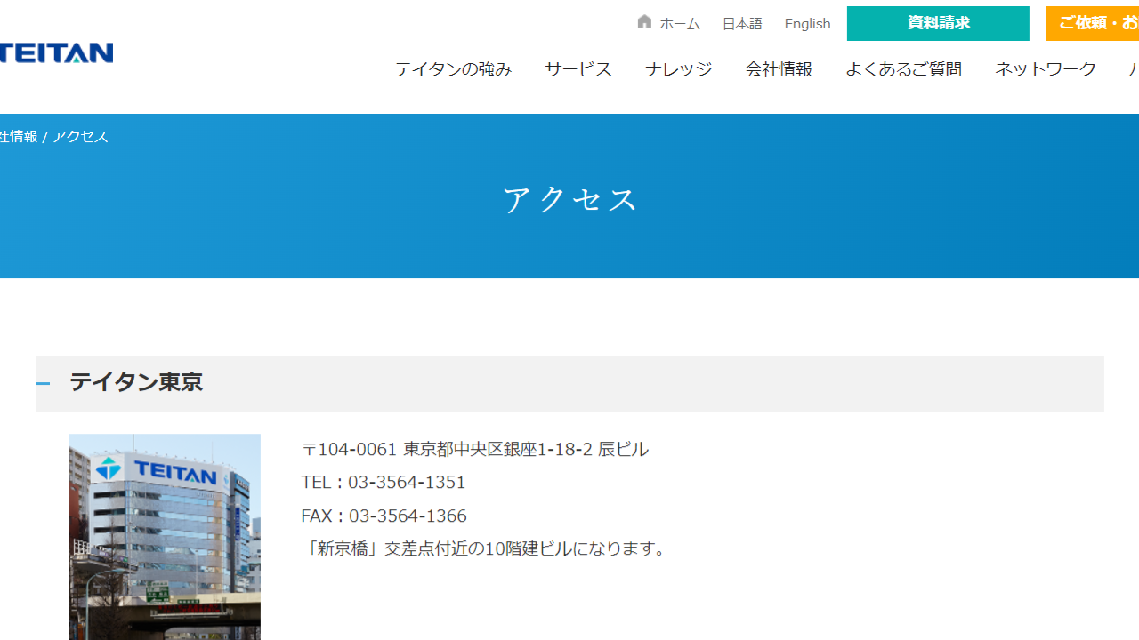Click the home icon beside ホーム
The image size is (1139, 640).
click(644, 21)
